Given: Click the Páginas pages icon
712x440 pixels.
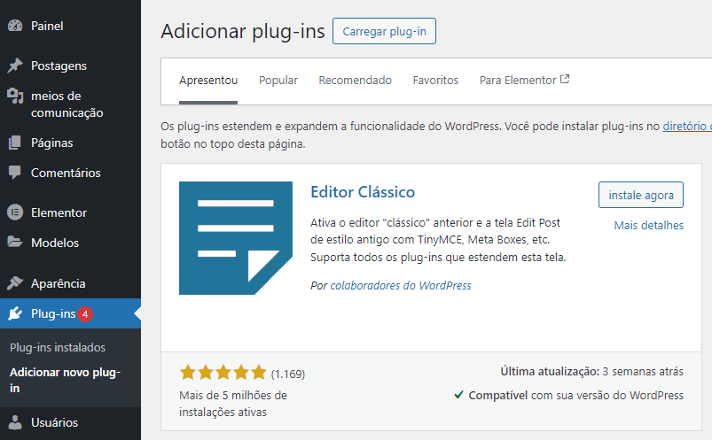Looking at the screenshot, I should (x=15, y=143).
